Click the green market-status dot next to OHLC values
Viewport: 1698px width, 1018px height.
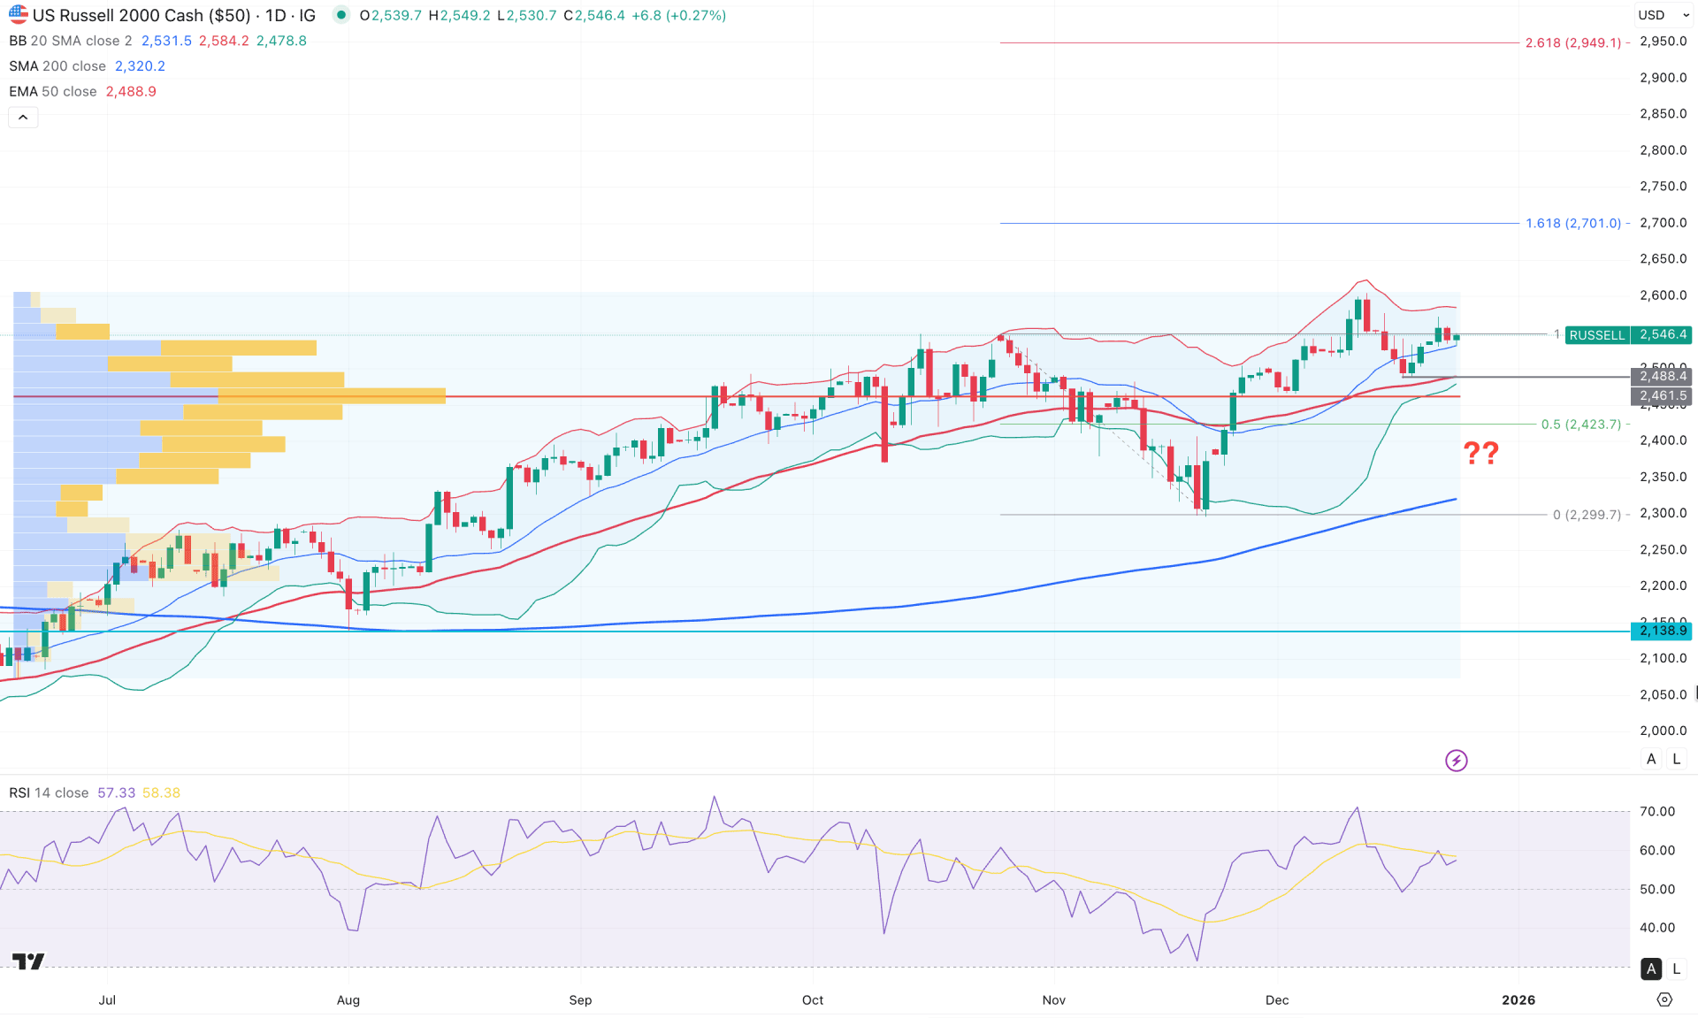pyautogui.click(x=340, y=15)
